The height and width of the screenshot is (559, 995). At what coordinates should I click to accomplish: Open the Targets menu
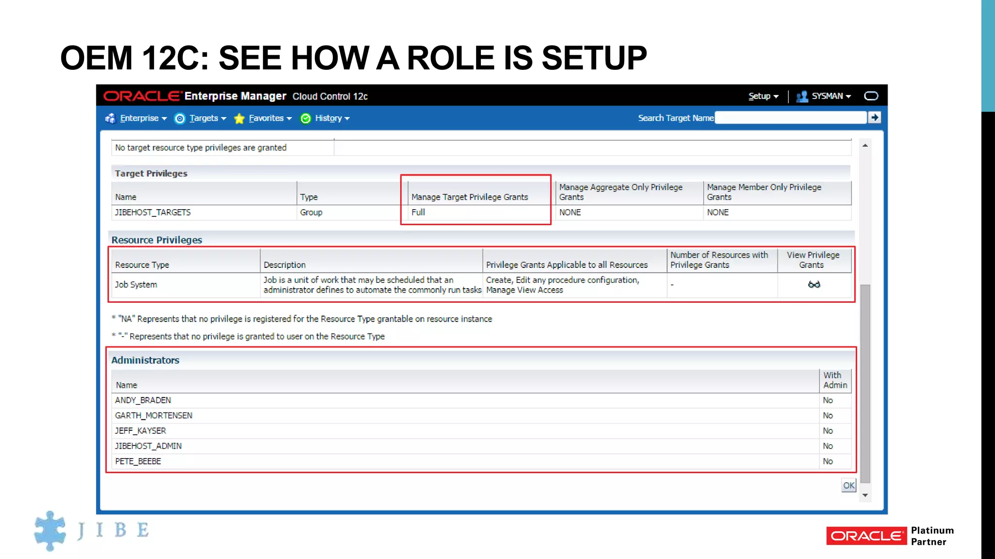coord(207,118)
